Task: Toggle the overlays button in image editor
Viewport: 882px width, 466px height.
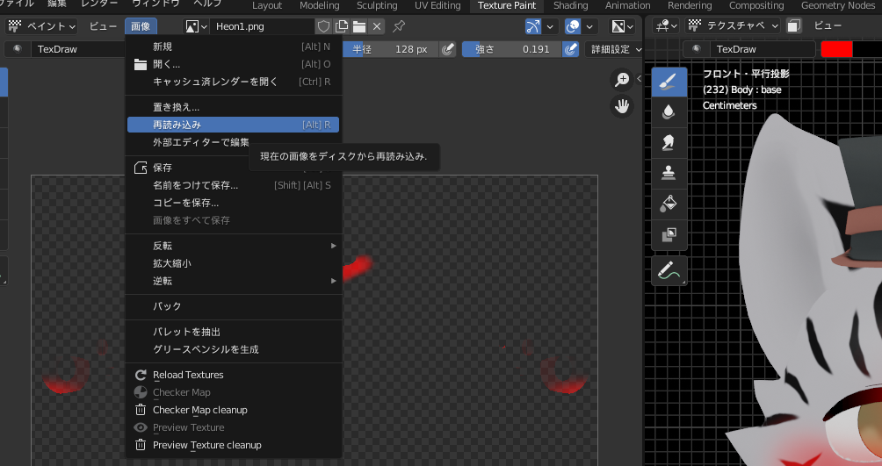Action: click(573, 26)
